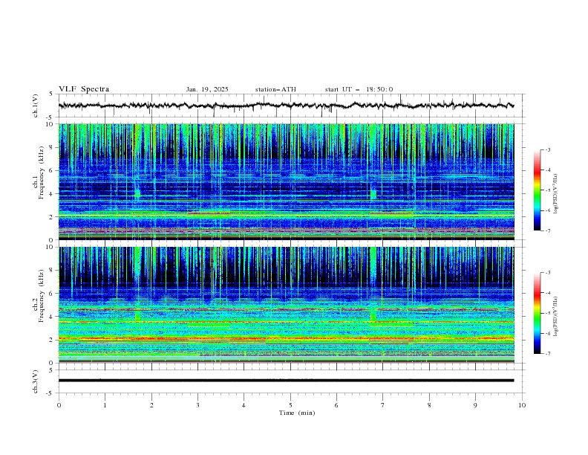Click ch.3(V) axis "5" tick label
The width and height of the screenshot is (588, 455).
[52, 370]
